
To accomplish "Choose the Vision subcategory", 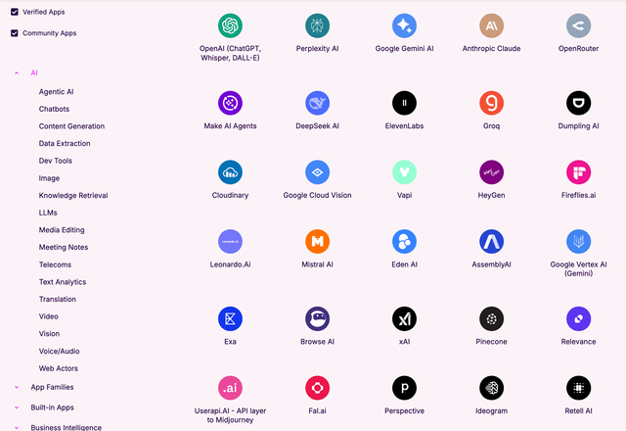I will tap(49, 333).
